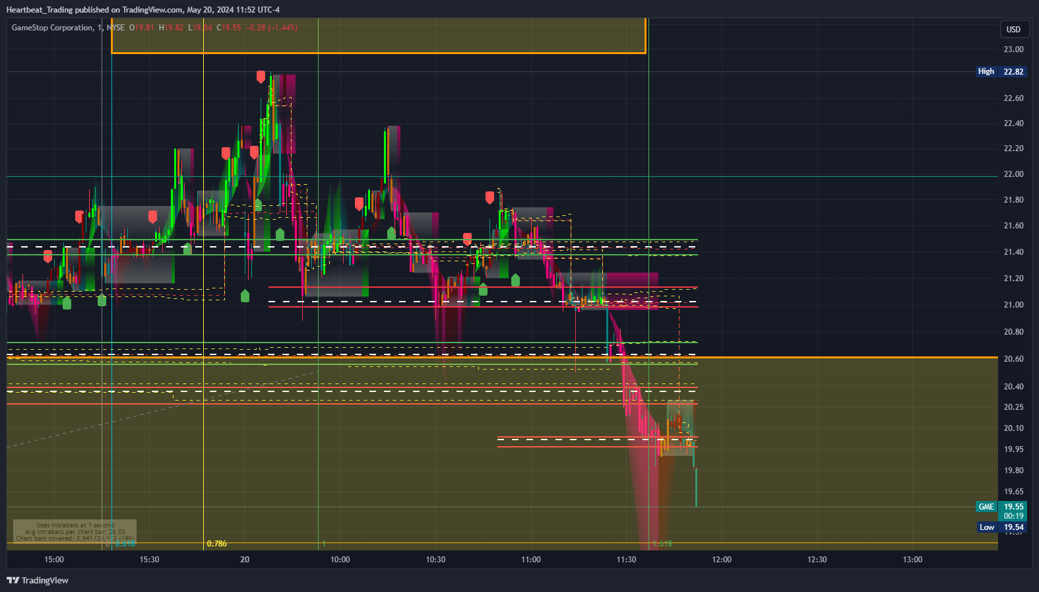Select the Low 19.54 price label
Screen dimensions: 1039x592
(x=1001, y=527)
